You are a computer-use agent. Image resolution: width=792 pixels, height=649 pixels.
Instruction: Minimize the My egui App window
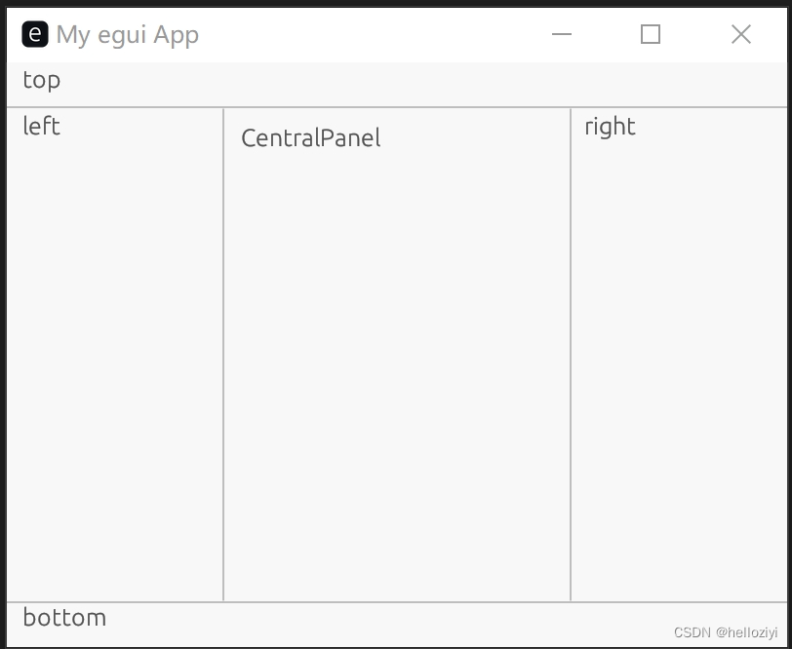(562, 33)
